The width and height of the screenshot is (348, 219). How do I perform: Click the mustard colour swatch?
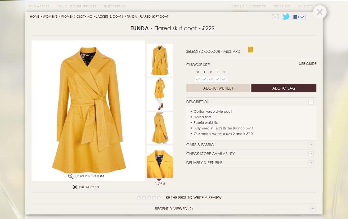coord(251,49)
